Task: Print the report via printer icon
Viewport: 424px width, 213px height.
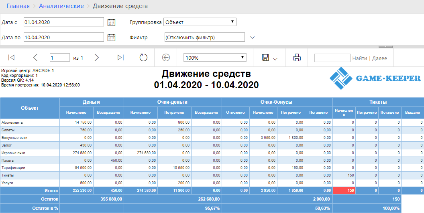Action: (297, 57)
